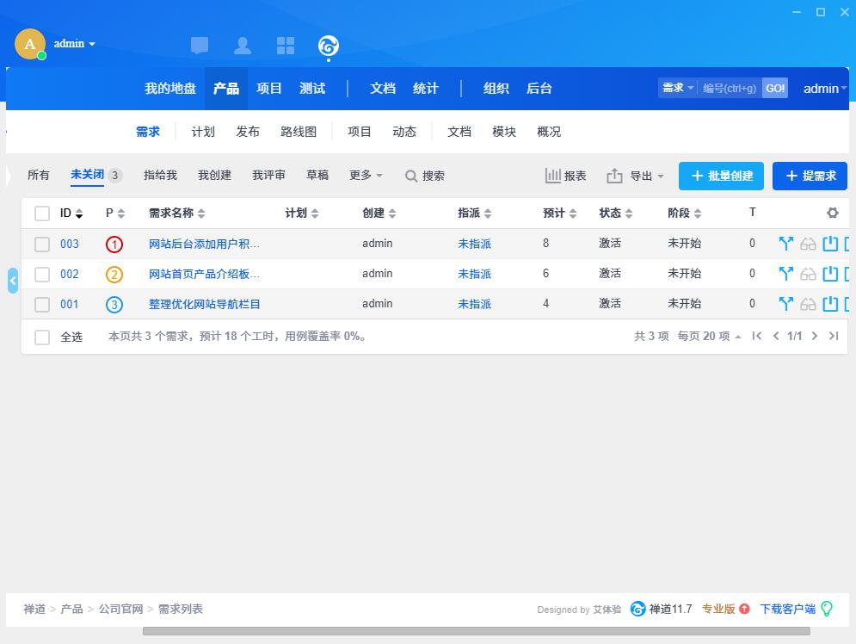Expand the 更多 dropdown filter
856x644 pixels.
tap(366, 176)
